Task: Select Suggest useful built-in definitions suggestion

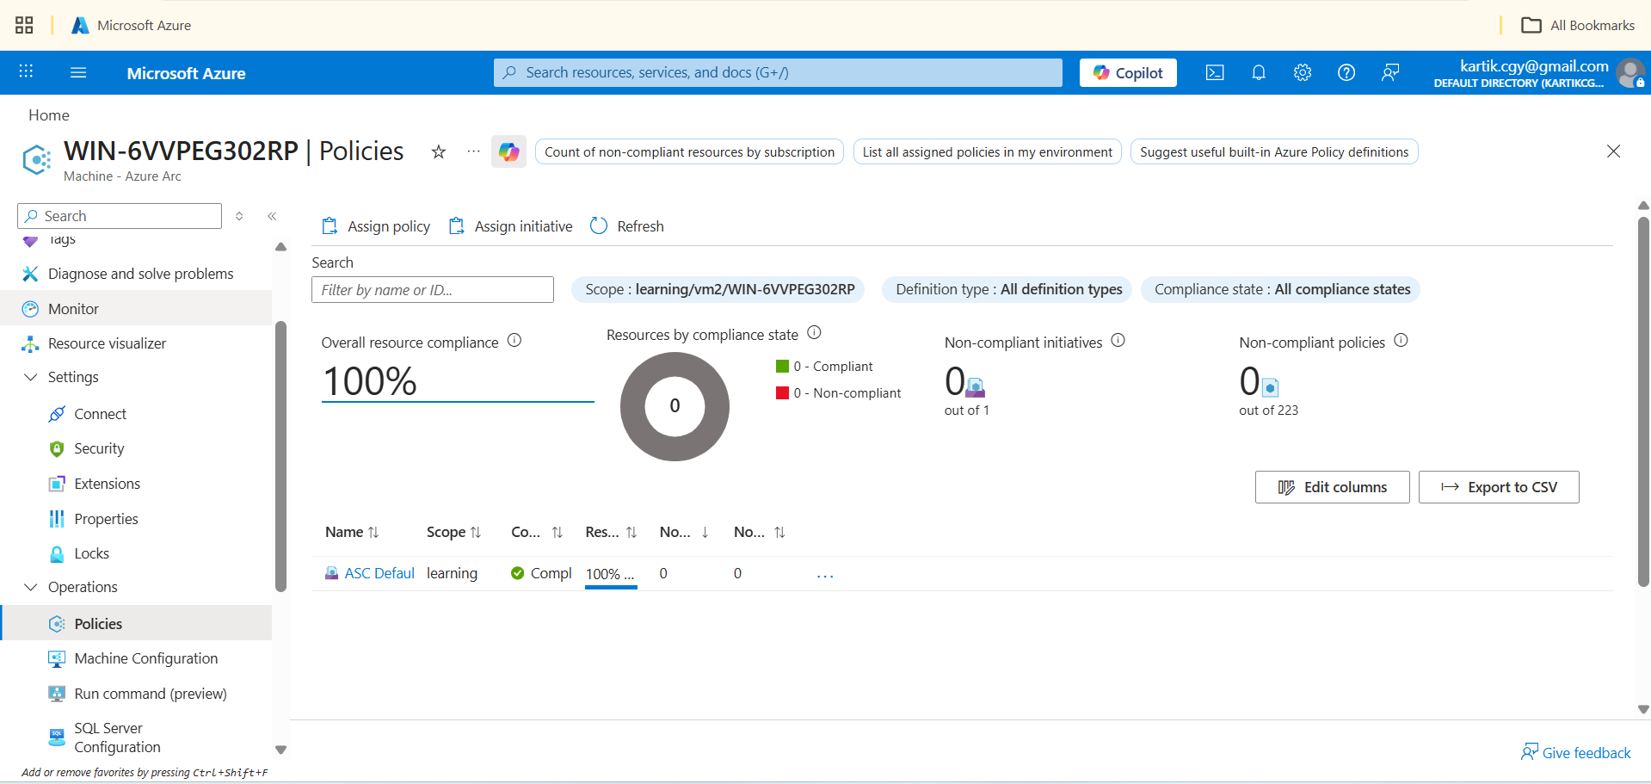Action: tap(1274, 151)
